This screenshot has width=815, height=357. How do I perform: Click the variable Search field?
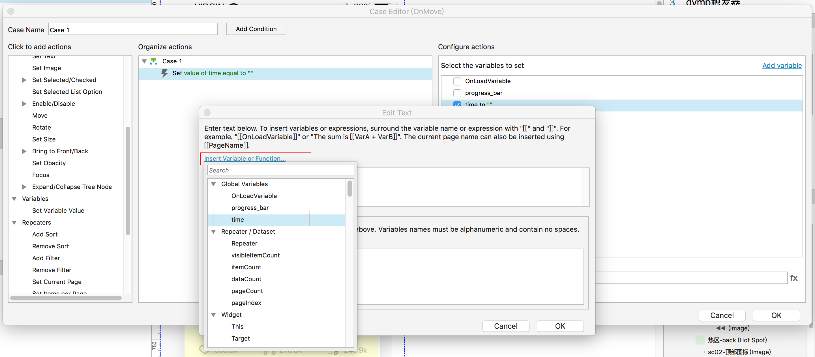(280, 170)
